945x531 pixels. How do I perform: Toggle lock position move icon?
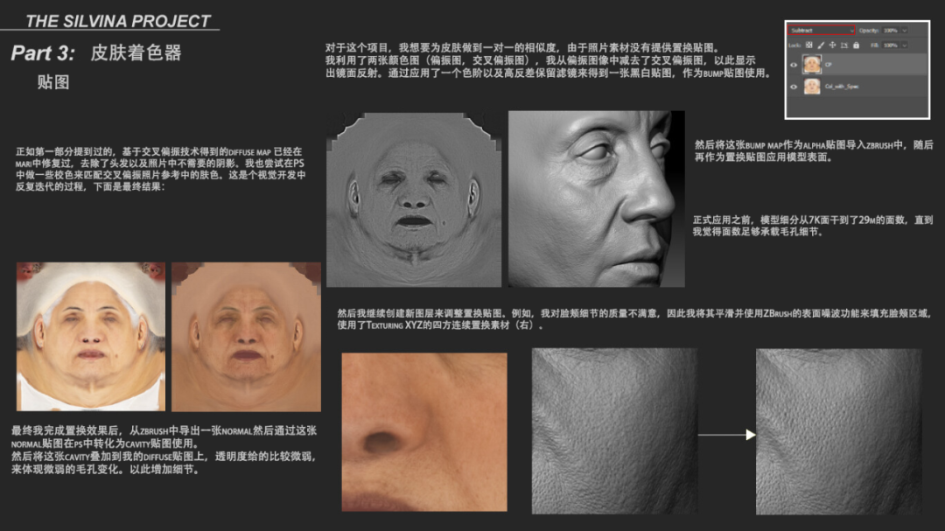[x=832, y=45]
